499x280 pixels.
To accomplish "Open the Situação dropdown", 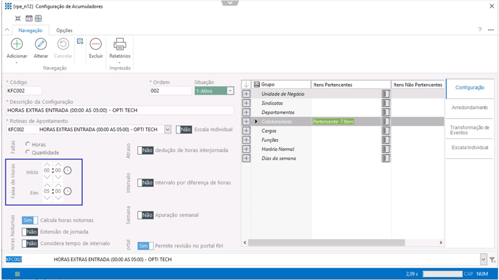I will (x=230, y=91).
